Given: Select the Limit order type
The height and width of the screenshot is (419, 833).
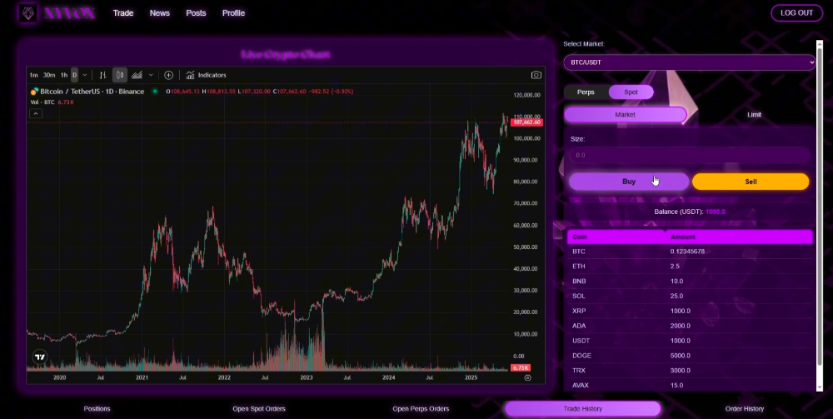Looking at the screenshot, I should click(x=754, y=114).
